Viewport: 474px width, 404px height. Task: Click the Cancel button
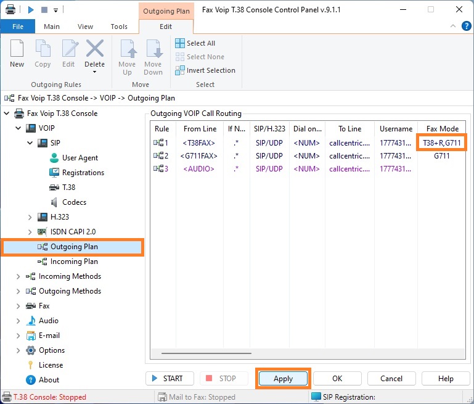[x=391, y=379]
